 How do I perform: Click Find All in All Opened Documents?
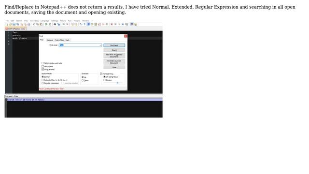pos(114,56)
